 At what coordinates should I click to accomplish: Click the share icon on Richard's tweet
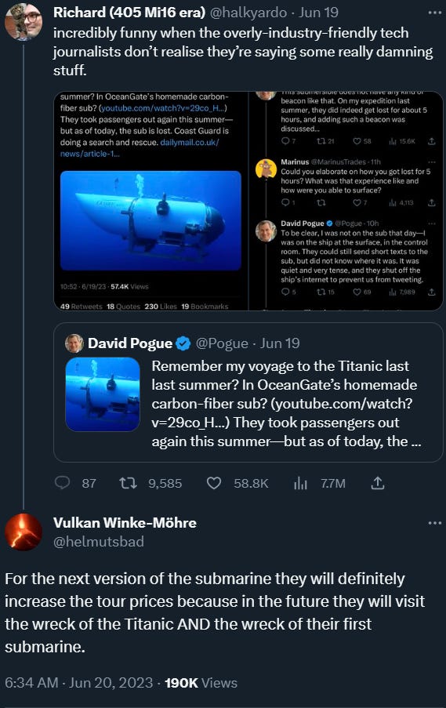(377, 483)
